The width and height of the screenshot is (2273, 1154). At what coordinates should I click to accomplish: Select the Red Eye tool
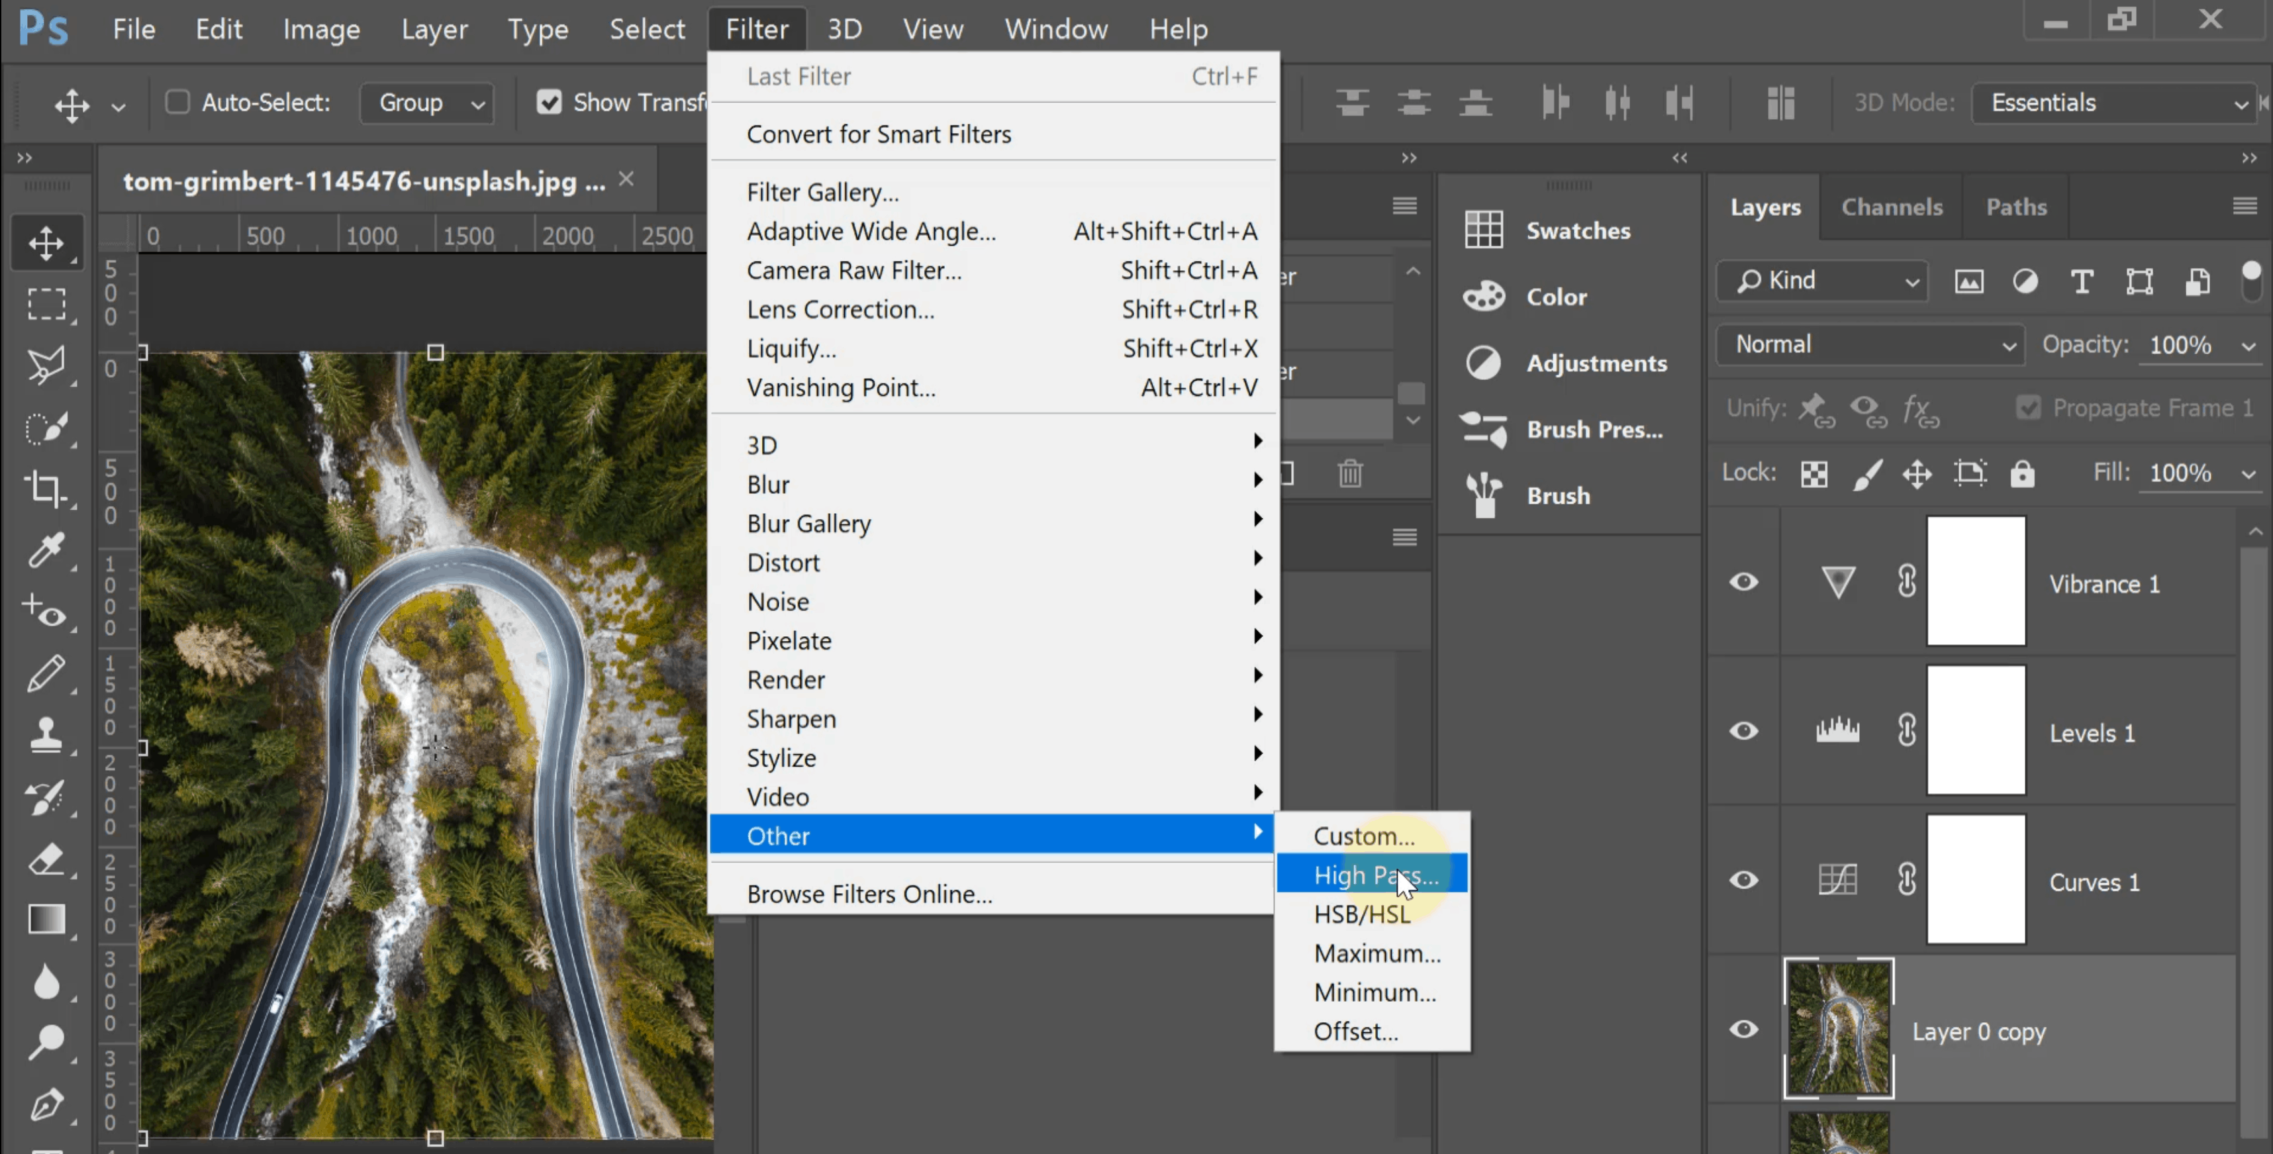(46, 611)
